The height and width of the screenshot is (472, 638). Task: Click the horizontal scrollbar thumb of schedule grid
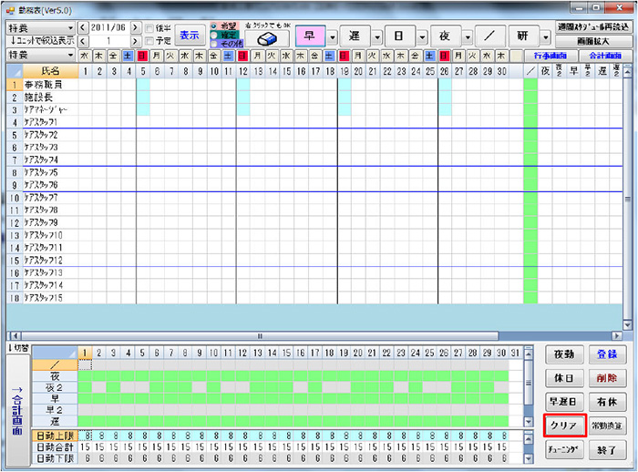coord(260,336)
